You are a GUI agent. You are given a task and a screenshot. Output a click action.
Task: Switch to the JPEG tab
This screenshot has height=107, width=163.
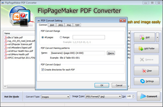(60, 25)
